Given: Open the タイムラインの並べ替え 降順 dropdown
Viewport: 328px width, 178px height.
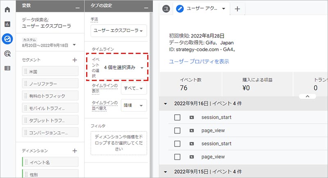Looking at the screenshot, I should pyautogui.click(x=134, y=105).
